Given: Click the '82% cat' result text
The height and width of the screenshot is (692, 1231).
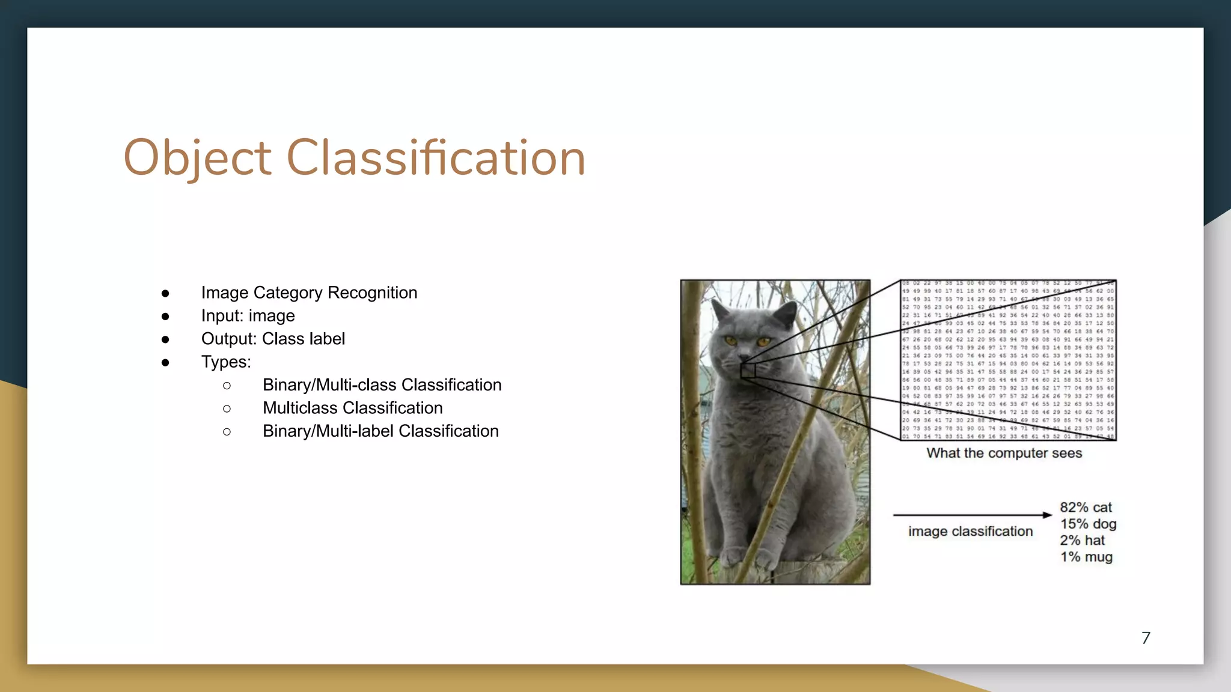Looking at the screenshot, I should (x=1086, y=508).
